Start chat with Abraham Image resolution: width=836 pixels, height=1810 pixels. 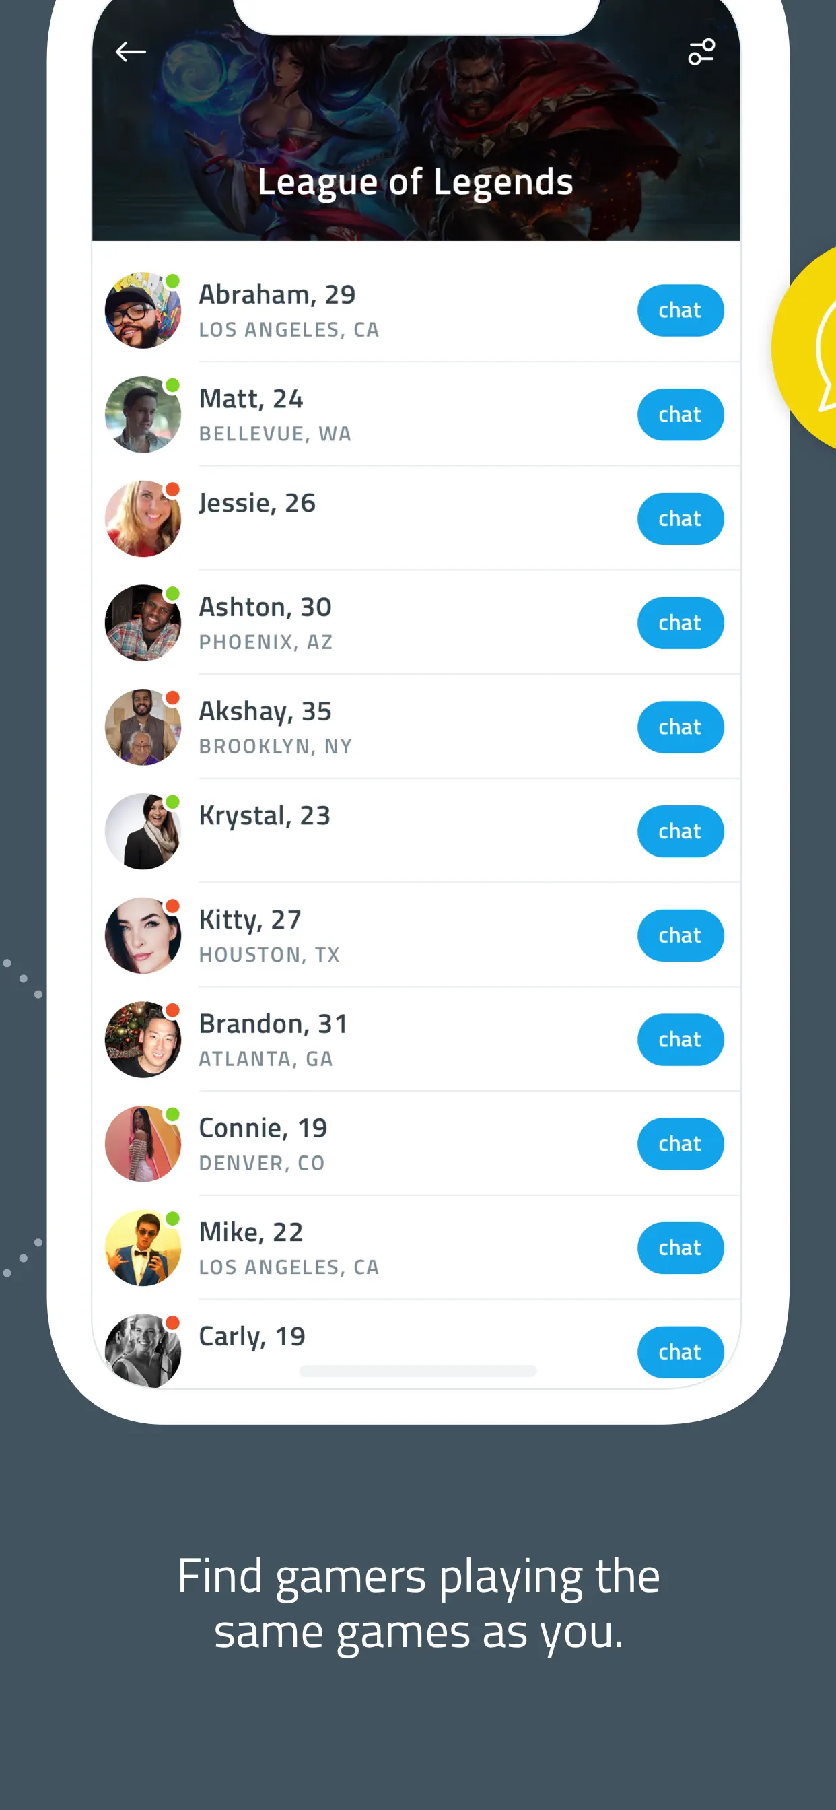(x=680, y=310)
